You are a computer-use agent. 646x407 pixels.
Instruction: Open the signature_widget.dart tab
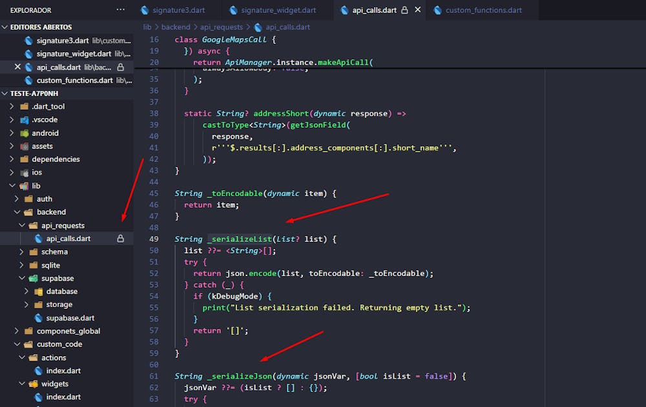coord(278,10)
